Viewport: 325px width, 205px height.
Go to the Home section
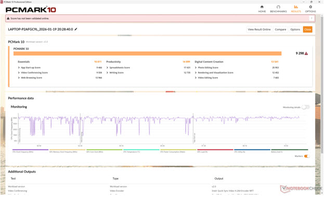[x=262, y=9]
